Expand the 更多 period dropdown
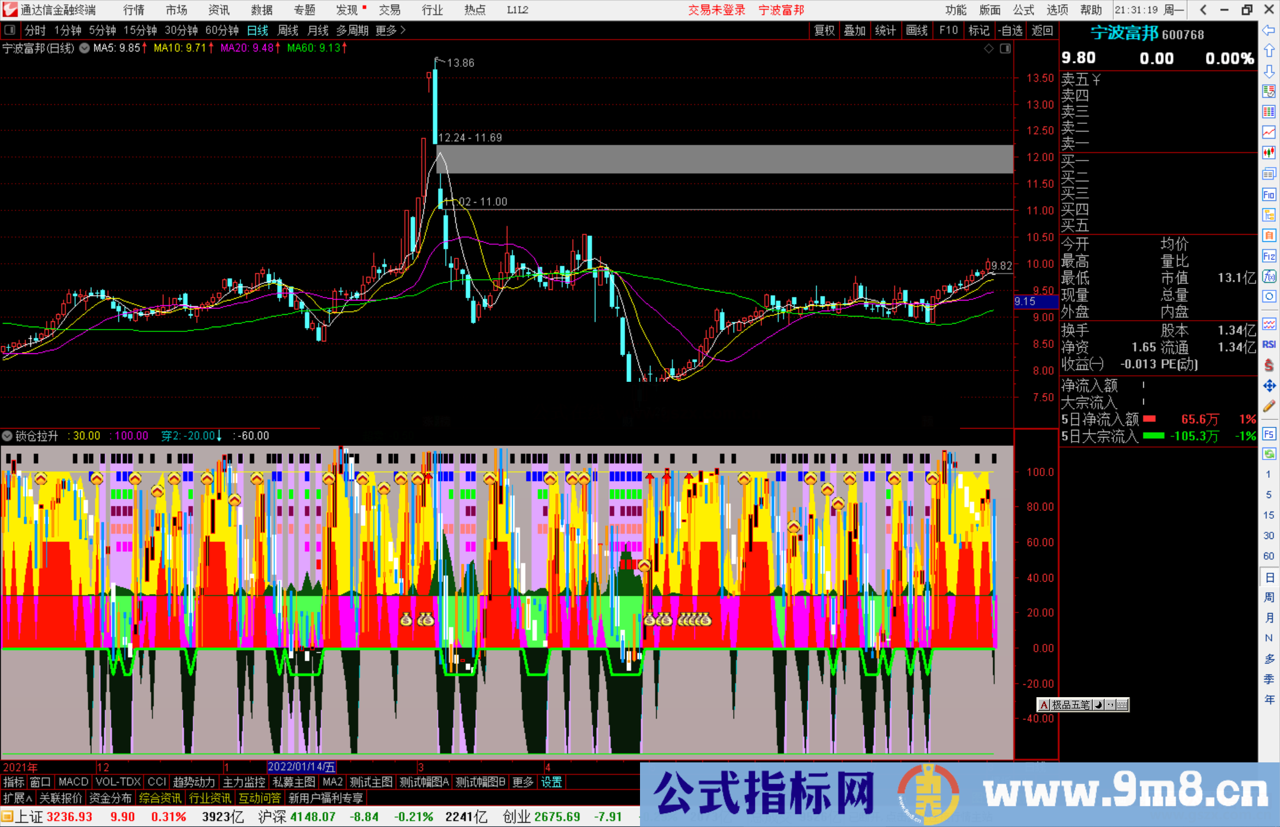Screen dimensions: 1280x827 coord(386,30)
